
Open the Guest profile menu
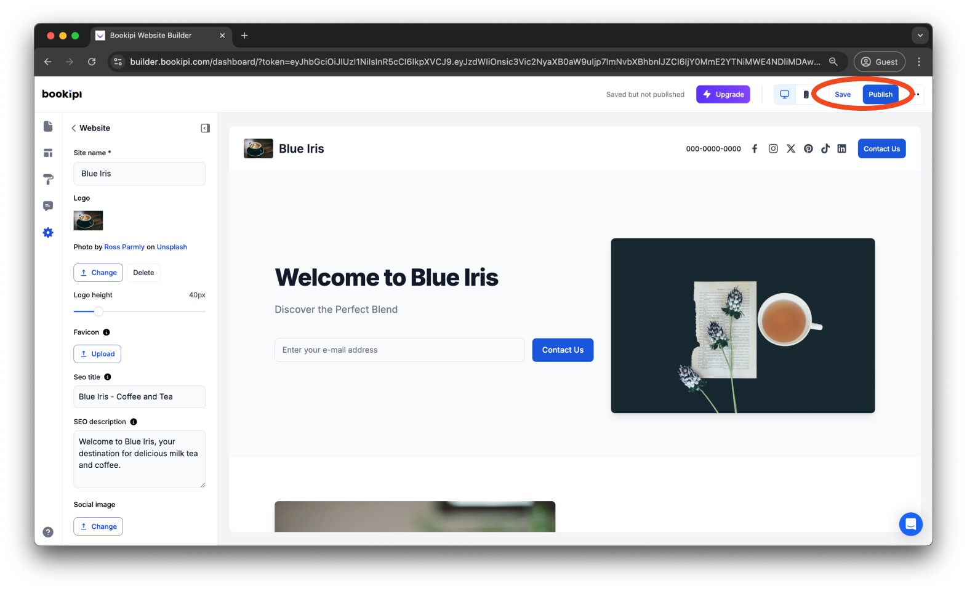coord(879,62)
